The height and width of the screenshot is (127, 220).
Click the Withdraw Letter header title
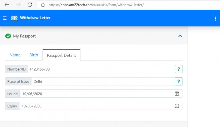click(35, 18)
